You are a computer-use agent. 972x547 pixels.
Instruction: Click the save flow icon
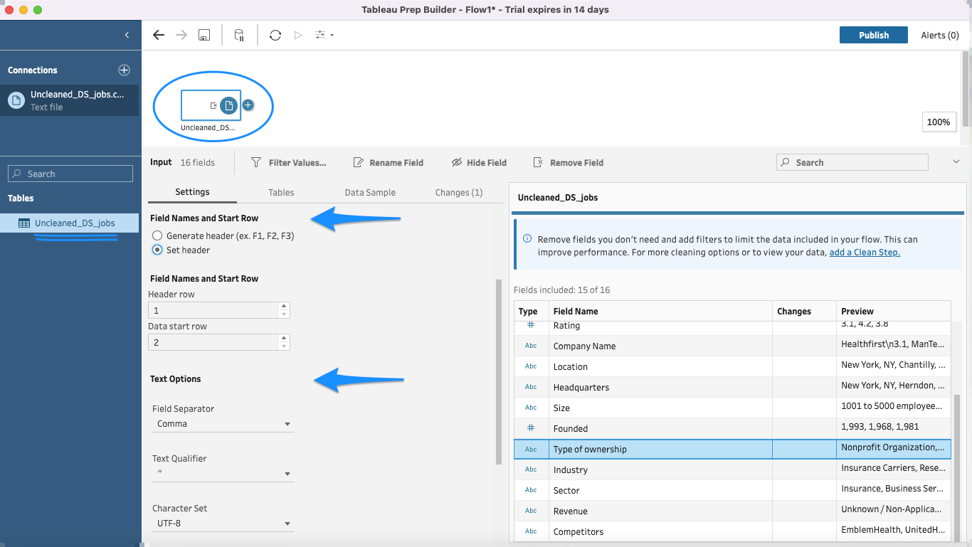[x=204, y=35]
